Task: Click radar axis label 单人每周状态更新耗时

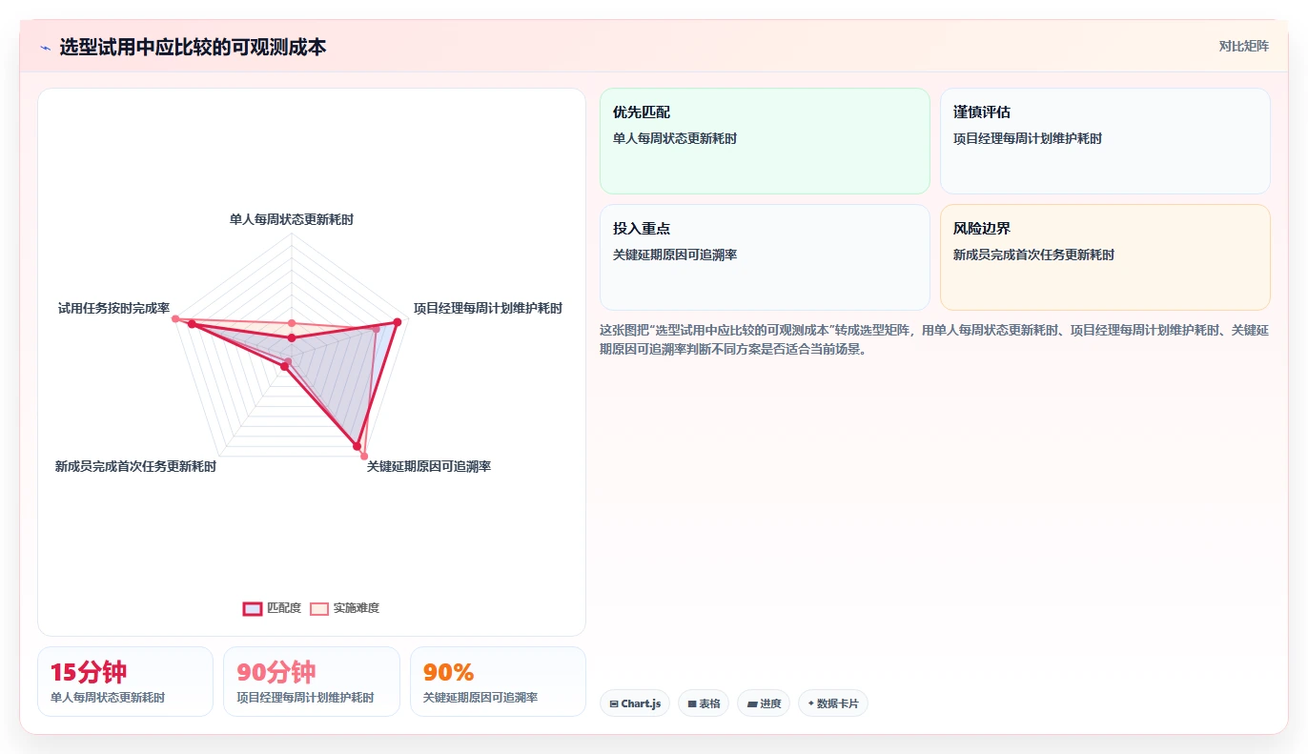Action: [x=292, y=219]
